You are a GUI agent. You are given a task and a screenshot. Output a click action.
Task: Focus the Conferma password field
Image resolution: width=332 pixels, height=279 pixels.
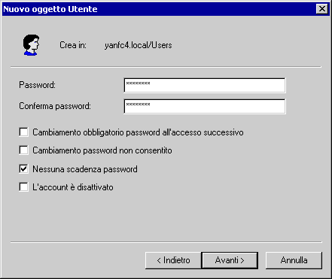tap(205, 106)
